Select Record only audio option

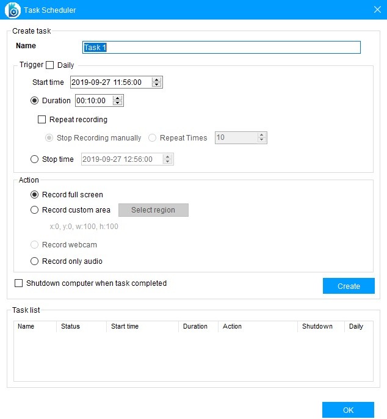coord(35,261)
